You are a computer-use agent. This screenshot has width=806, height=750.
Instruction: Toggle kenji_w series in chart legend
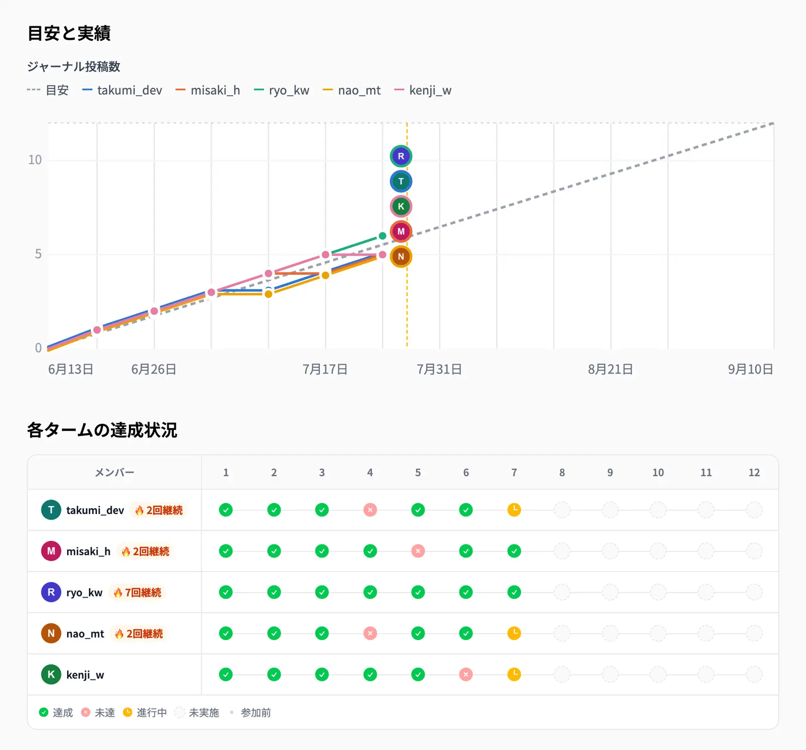coord(423,90)
